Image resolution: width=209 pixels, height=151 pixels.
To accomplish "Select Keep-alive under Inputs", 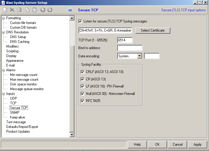I will (17, 117).
